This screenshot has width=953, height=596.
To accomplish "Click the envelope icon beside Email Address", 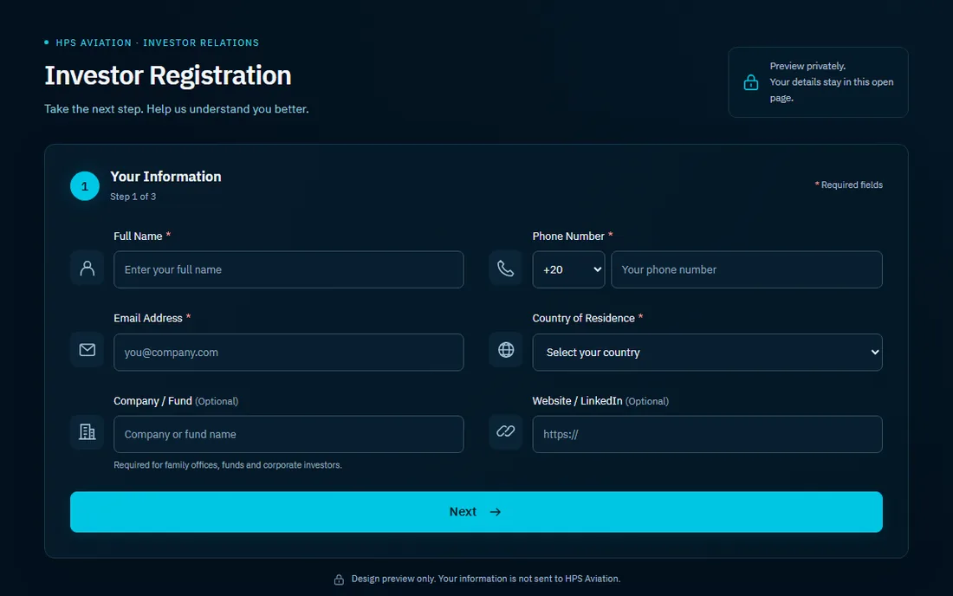I will pyautogui.click(x=87, y=350).
